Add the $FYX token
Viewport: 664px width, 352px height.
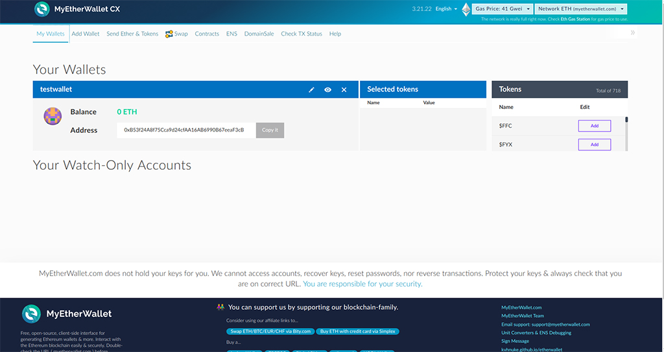(x=595, y=145)
